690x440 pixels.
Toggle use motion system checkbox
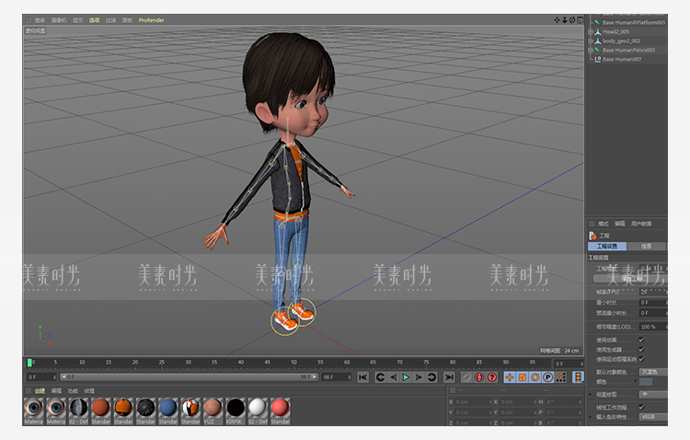[641, 359]
